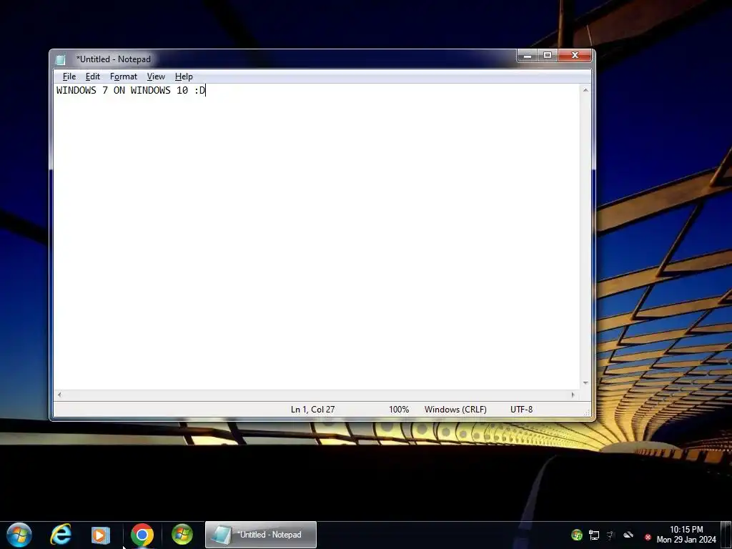The image size is (732, 549).
Task: Open the wired network tray icon
Action: click(594, 535)
